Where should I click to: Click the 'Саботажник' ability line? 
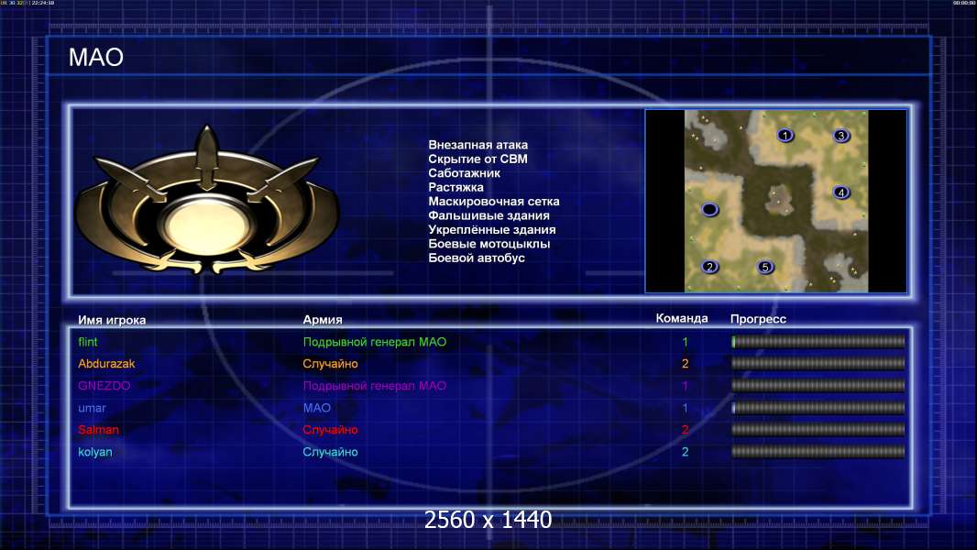(464, 173)
